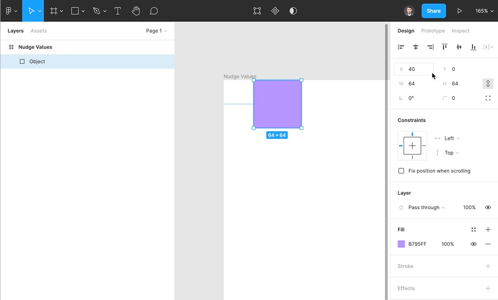
Task: Click the Rotation field
Action: click(x=414, y=98)
